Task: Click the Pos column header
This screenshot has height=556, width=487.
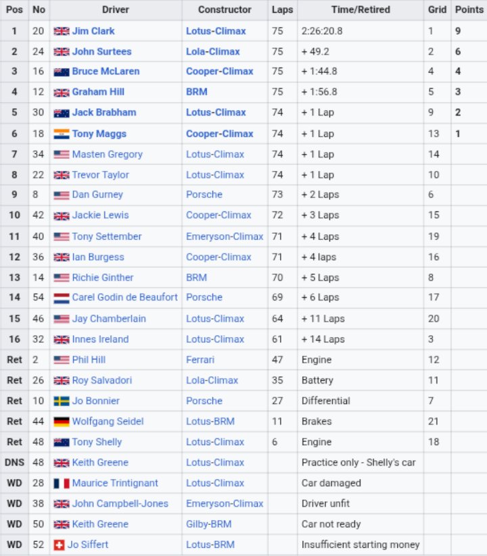Action: (x=14, y=10)
